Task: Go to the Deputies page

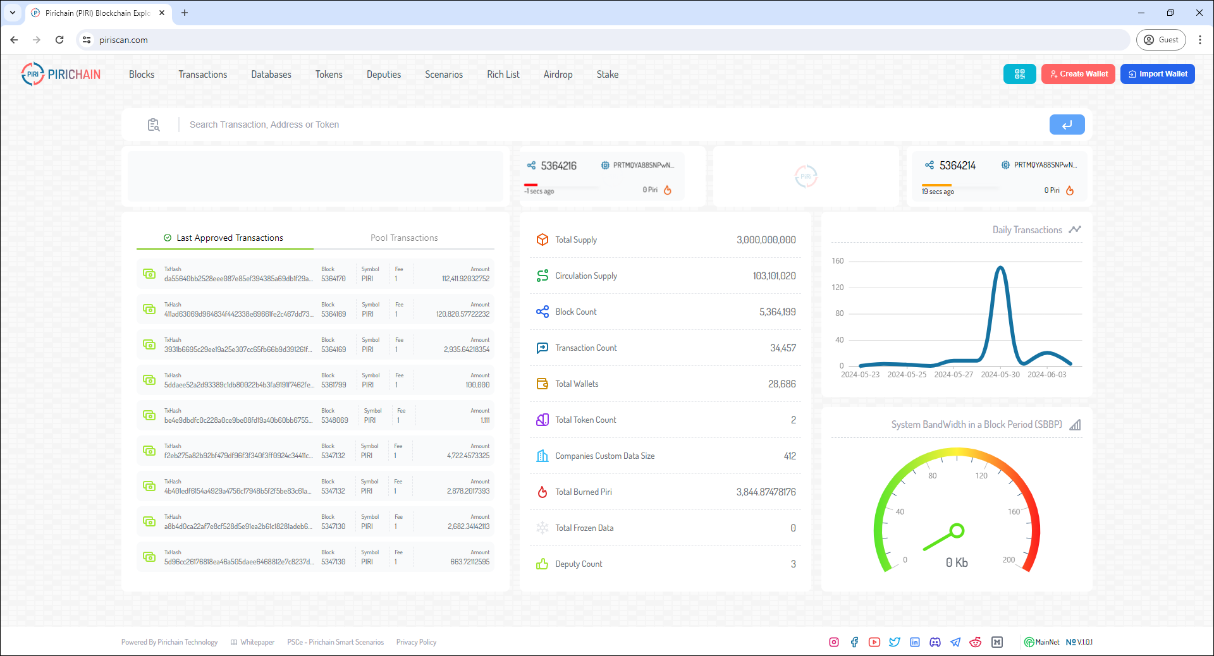Action: (x=384, y=75)
